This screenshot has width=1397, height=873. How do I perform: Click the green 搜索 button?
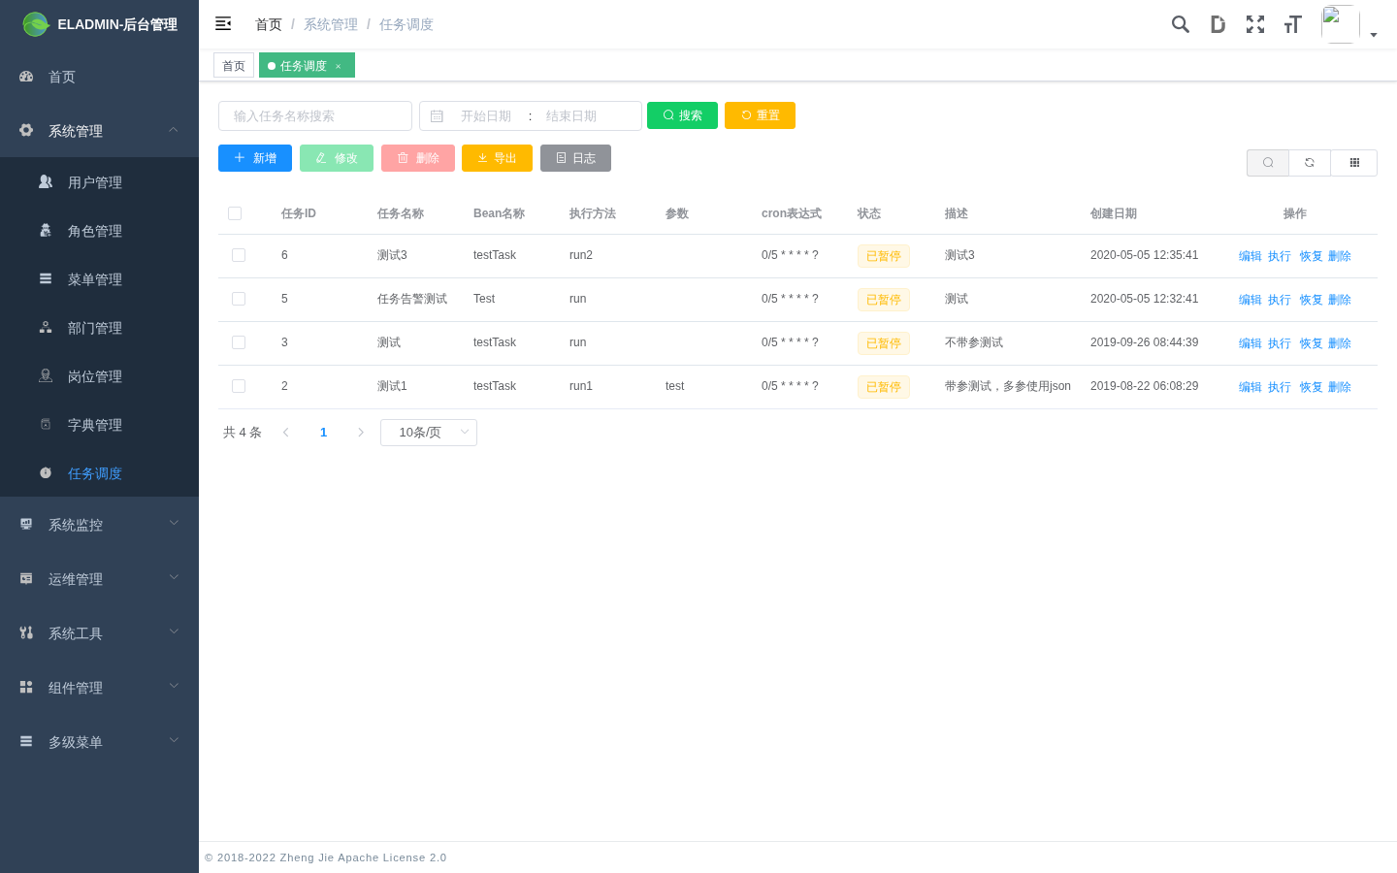tap(682, 115)
